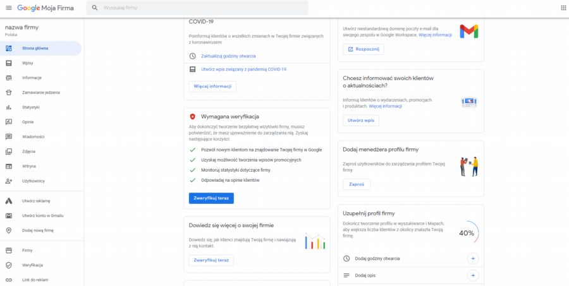Screen dimensions: 569x286
Task: Open the Google apps grid
Action: pos(563,8)
